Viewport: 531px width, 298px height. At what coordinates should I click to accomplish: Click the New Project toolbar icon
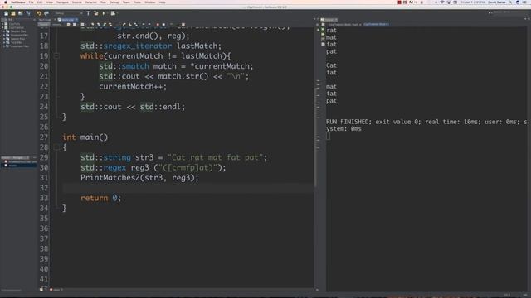[13, 13]
